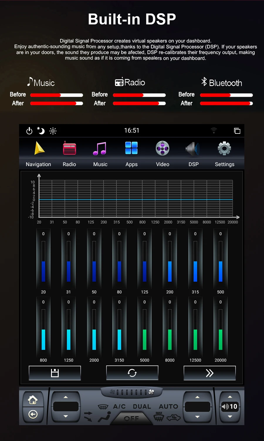Screen dimensions: 264x441
Task: Raise left temperature with up arrow
Action: coord(66,397)
